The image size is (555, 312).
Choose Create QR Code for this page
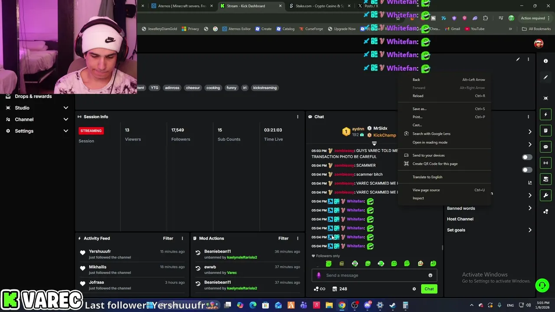(445, 164)
